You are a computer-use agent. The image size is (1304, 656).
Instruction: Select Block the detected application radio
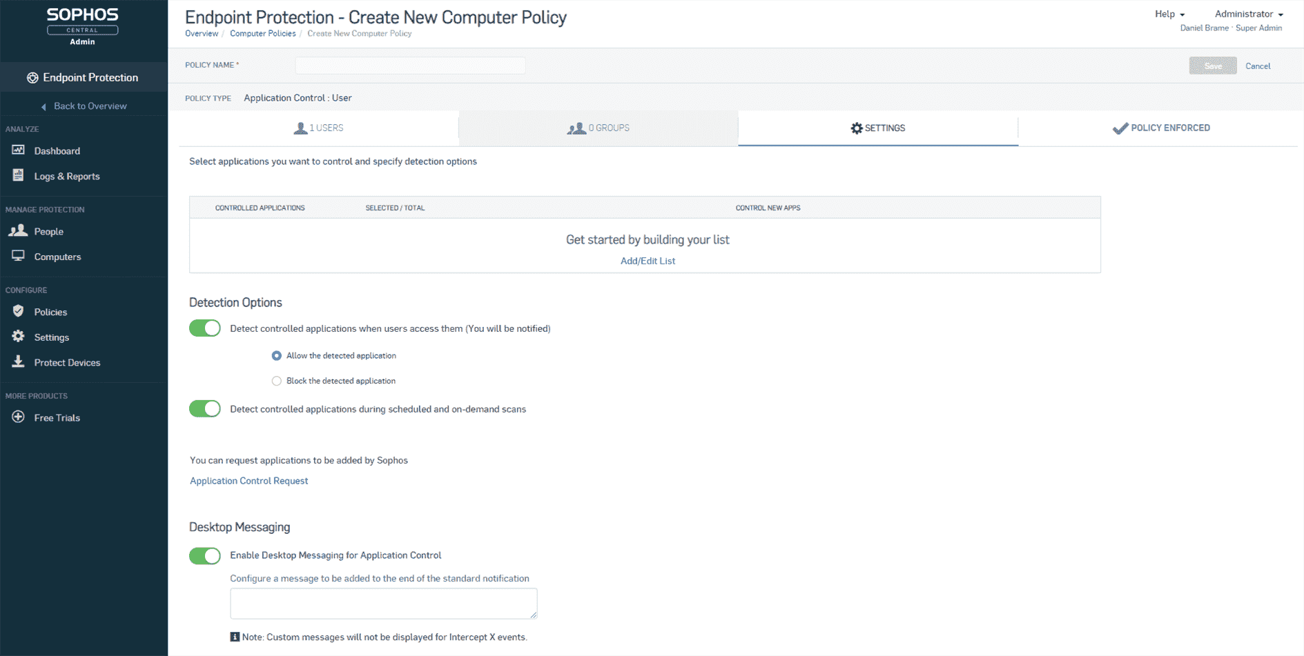pos(277,381)
